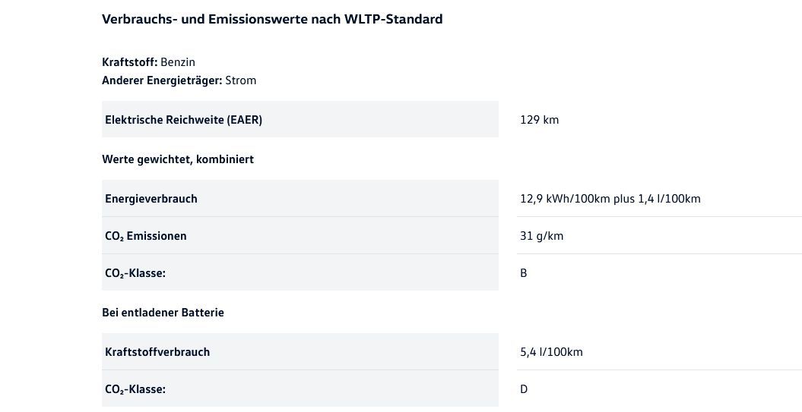
Task: Select the CO₂ class value "D"
Action: click(524, 389)
